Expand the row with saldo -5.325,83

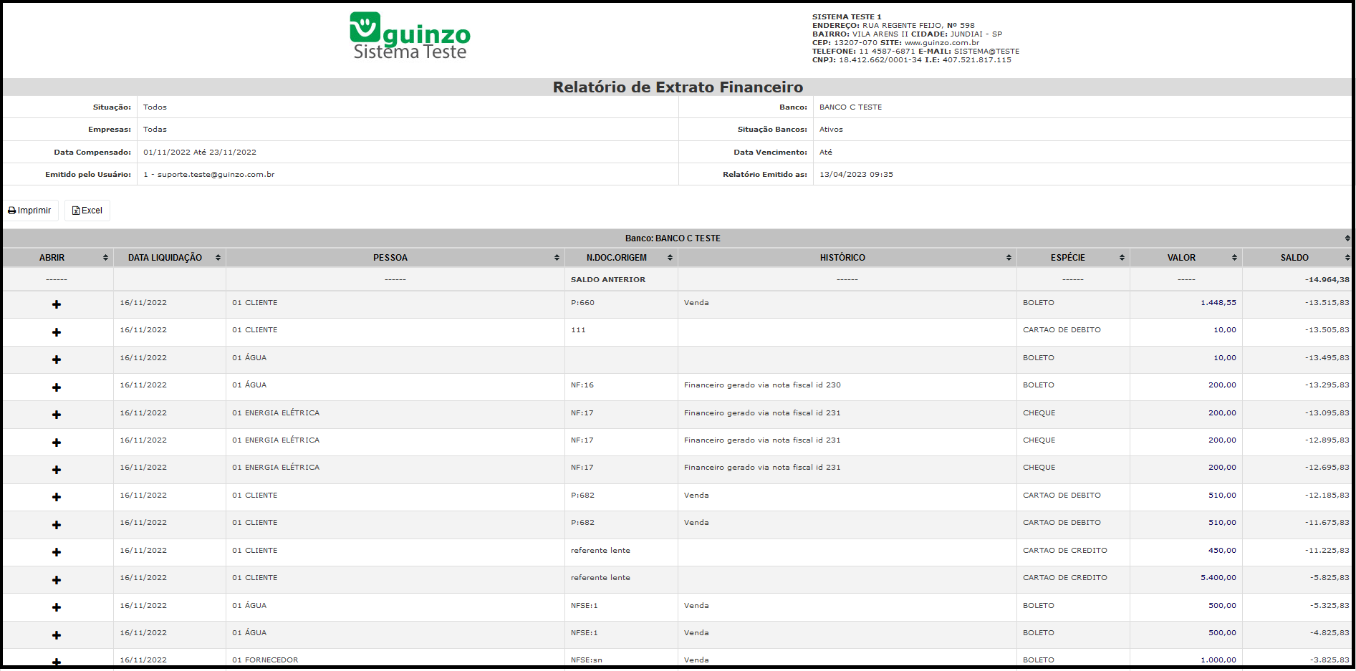tap(57, 607)
